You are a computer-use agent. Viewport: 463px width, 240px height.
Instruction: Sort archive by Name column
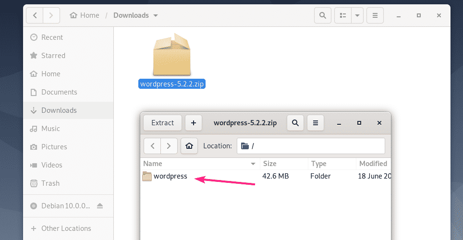200,164
